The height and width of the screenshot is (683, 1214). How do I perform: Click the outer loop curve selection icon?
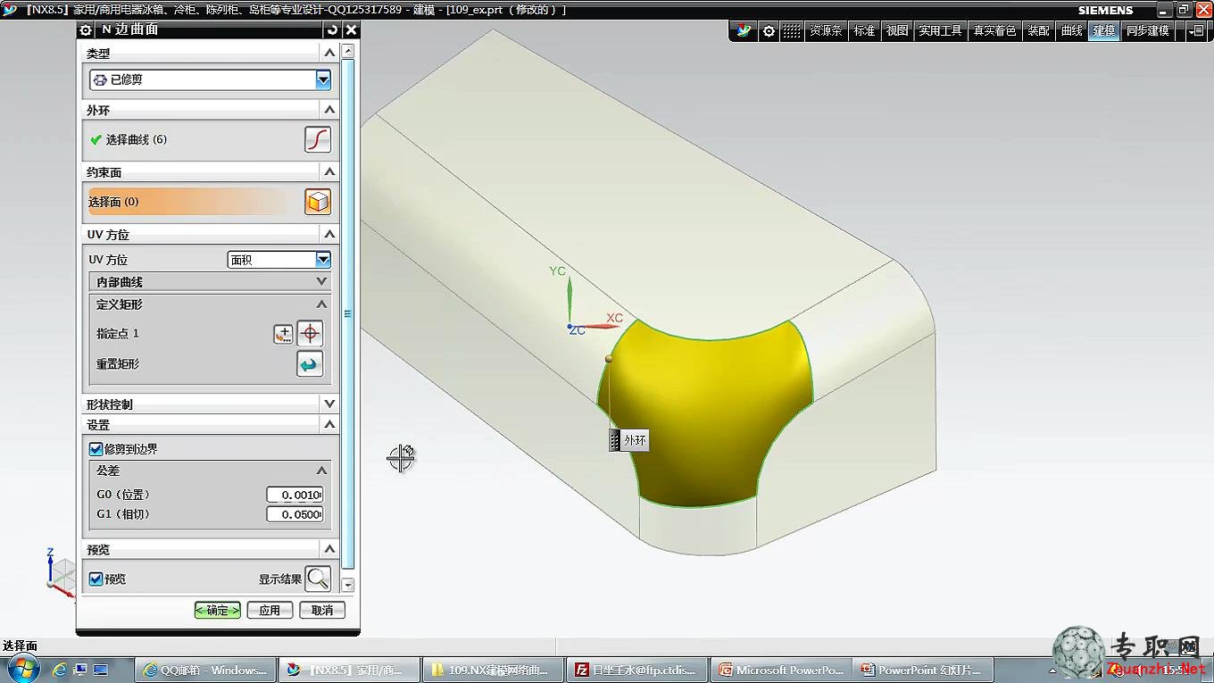coord(318,139)
